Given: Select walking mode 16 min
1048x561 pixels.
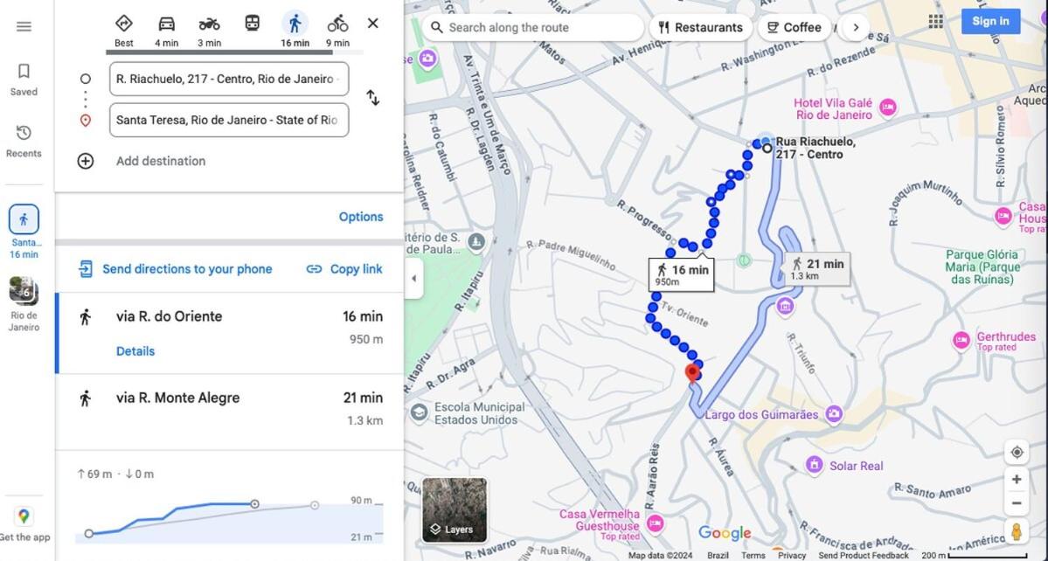Looking at the screenshot, I should click(x=295, y=31).
